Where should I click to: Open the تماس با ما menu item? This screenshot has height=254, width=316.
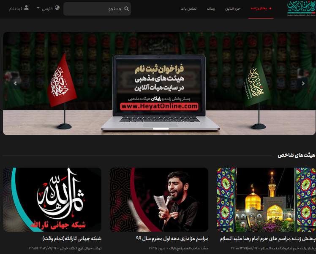point(188,8)
